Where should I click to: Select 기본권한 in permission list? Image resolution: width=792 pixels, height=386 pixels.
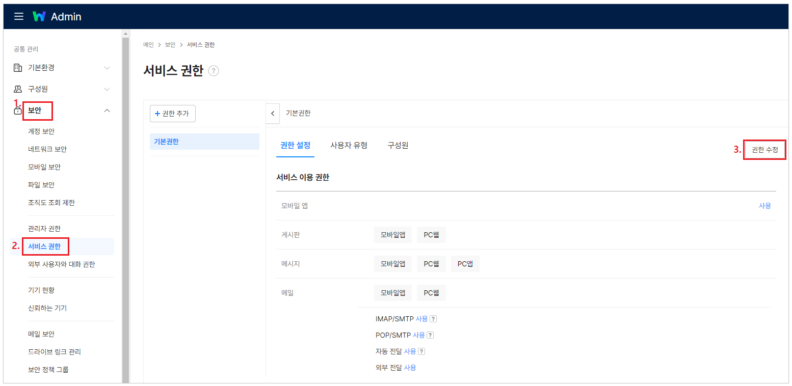[204, 142]
